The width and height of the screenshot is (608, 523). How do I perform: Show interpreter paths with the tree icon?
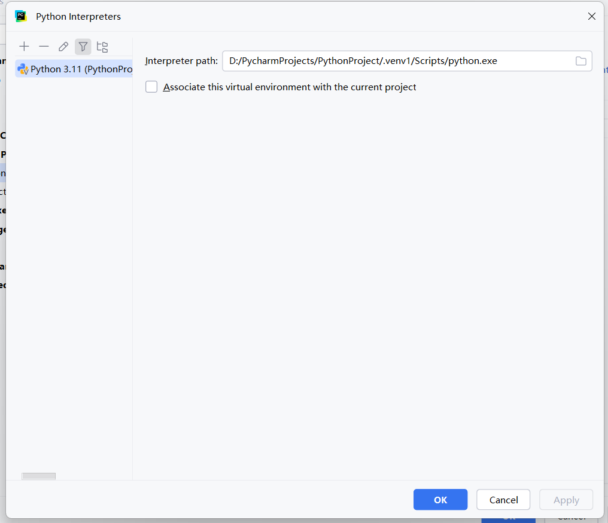click(x=102, y=46)
